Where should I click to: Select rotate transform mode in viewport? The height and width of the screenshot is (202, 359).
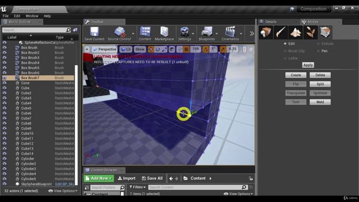(158, 49)
